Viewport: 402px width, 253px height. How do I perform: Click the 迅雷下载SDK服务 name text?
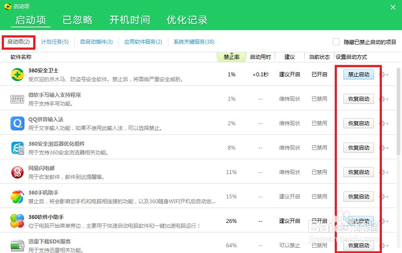(x=49, y=242)
